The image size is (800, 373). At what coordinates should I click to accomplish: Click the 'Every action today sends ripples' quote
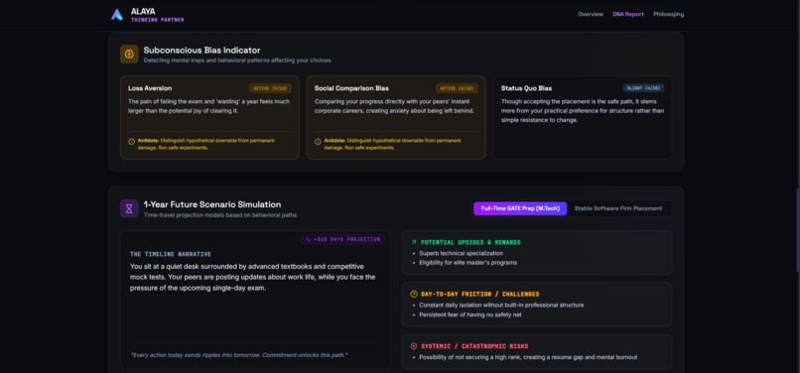click(x=239, y=354)
